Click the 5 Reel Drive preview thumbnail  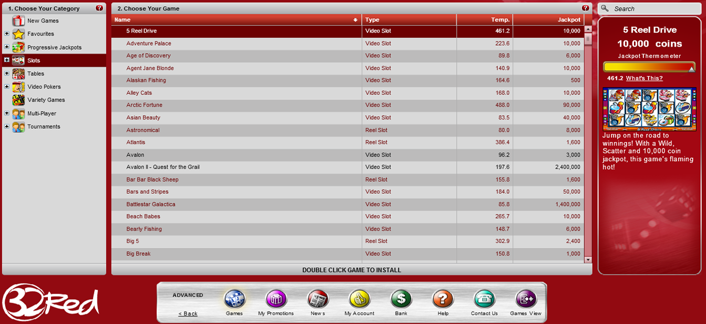pos(650,109)
